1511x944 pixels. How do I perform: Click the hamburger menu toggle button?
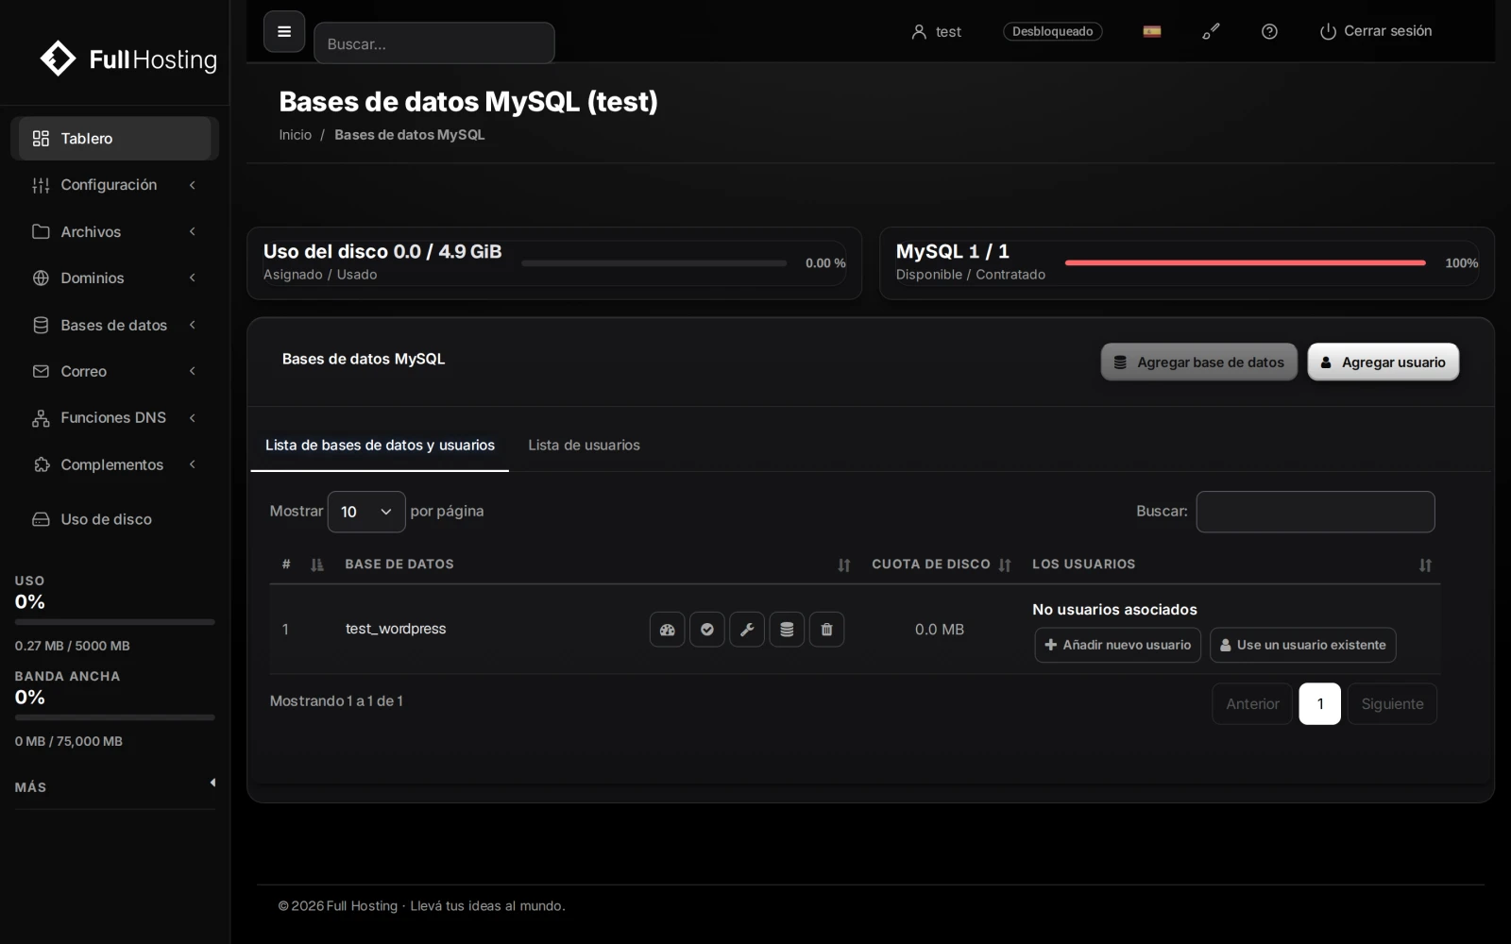[283, 32]
